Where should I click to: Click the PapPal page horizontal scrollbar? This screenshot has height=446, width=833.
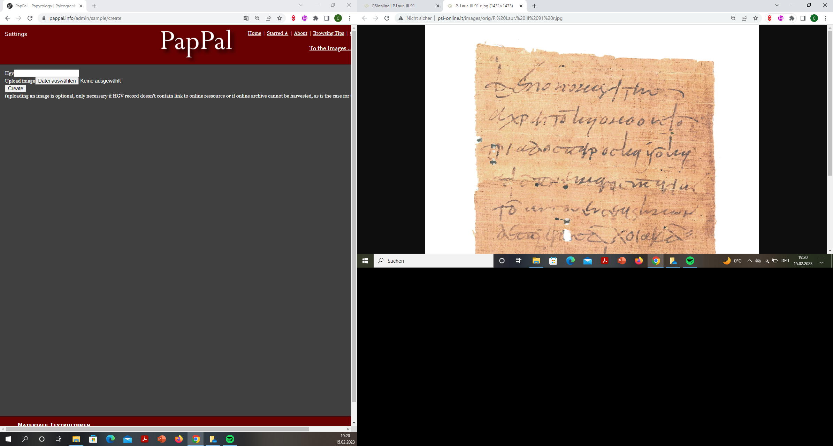[x=157, y=429]
